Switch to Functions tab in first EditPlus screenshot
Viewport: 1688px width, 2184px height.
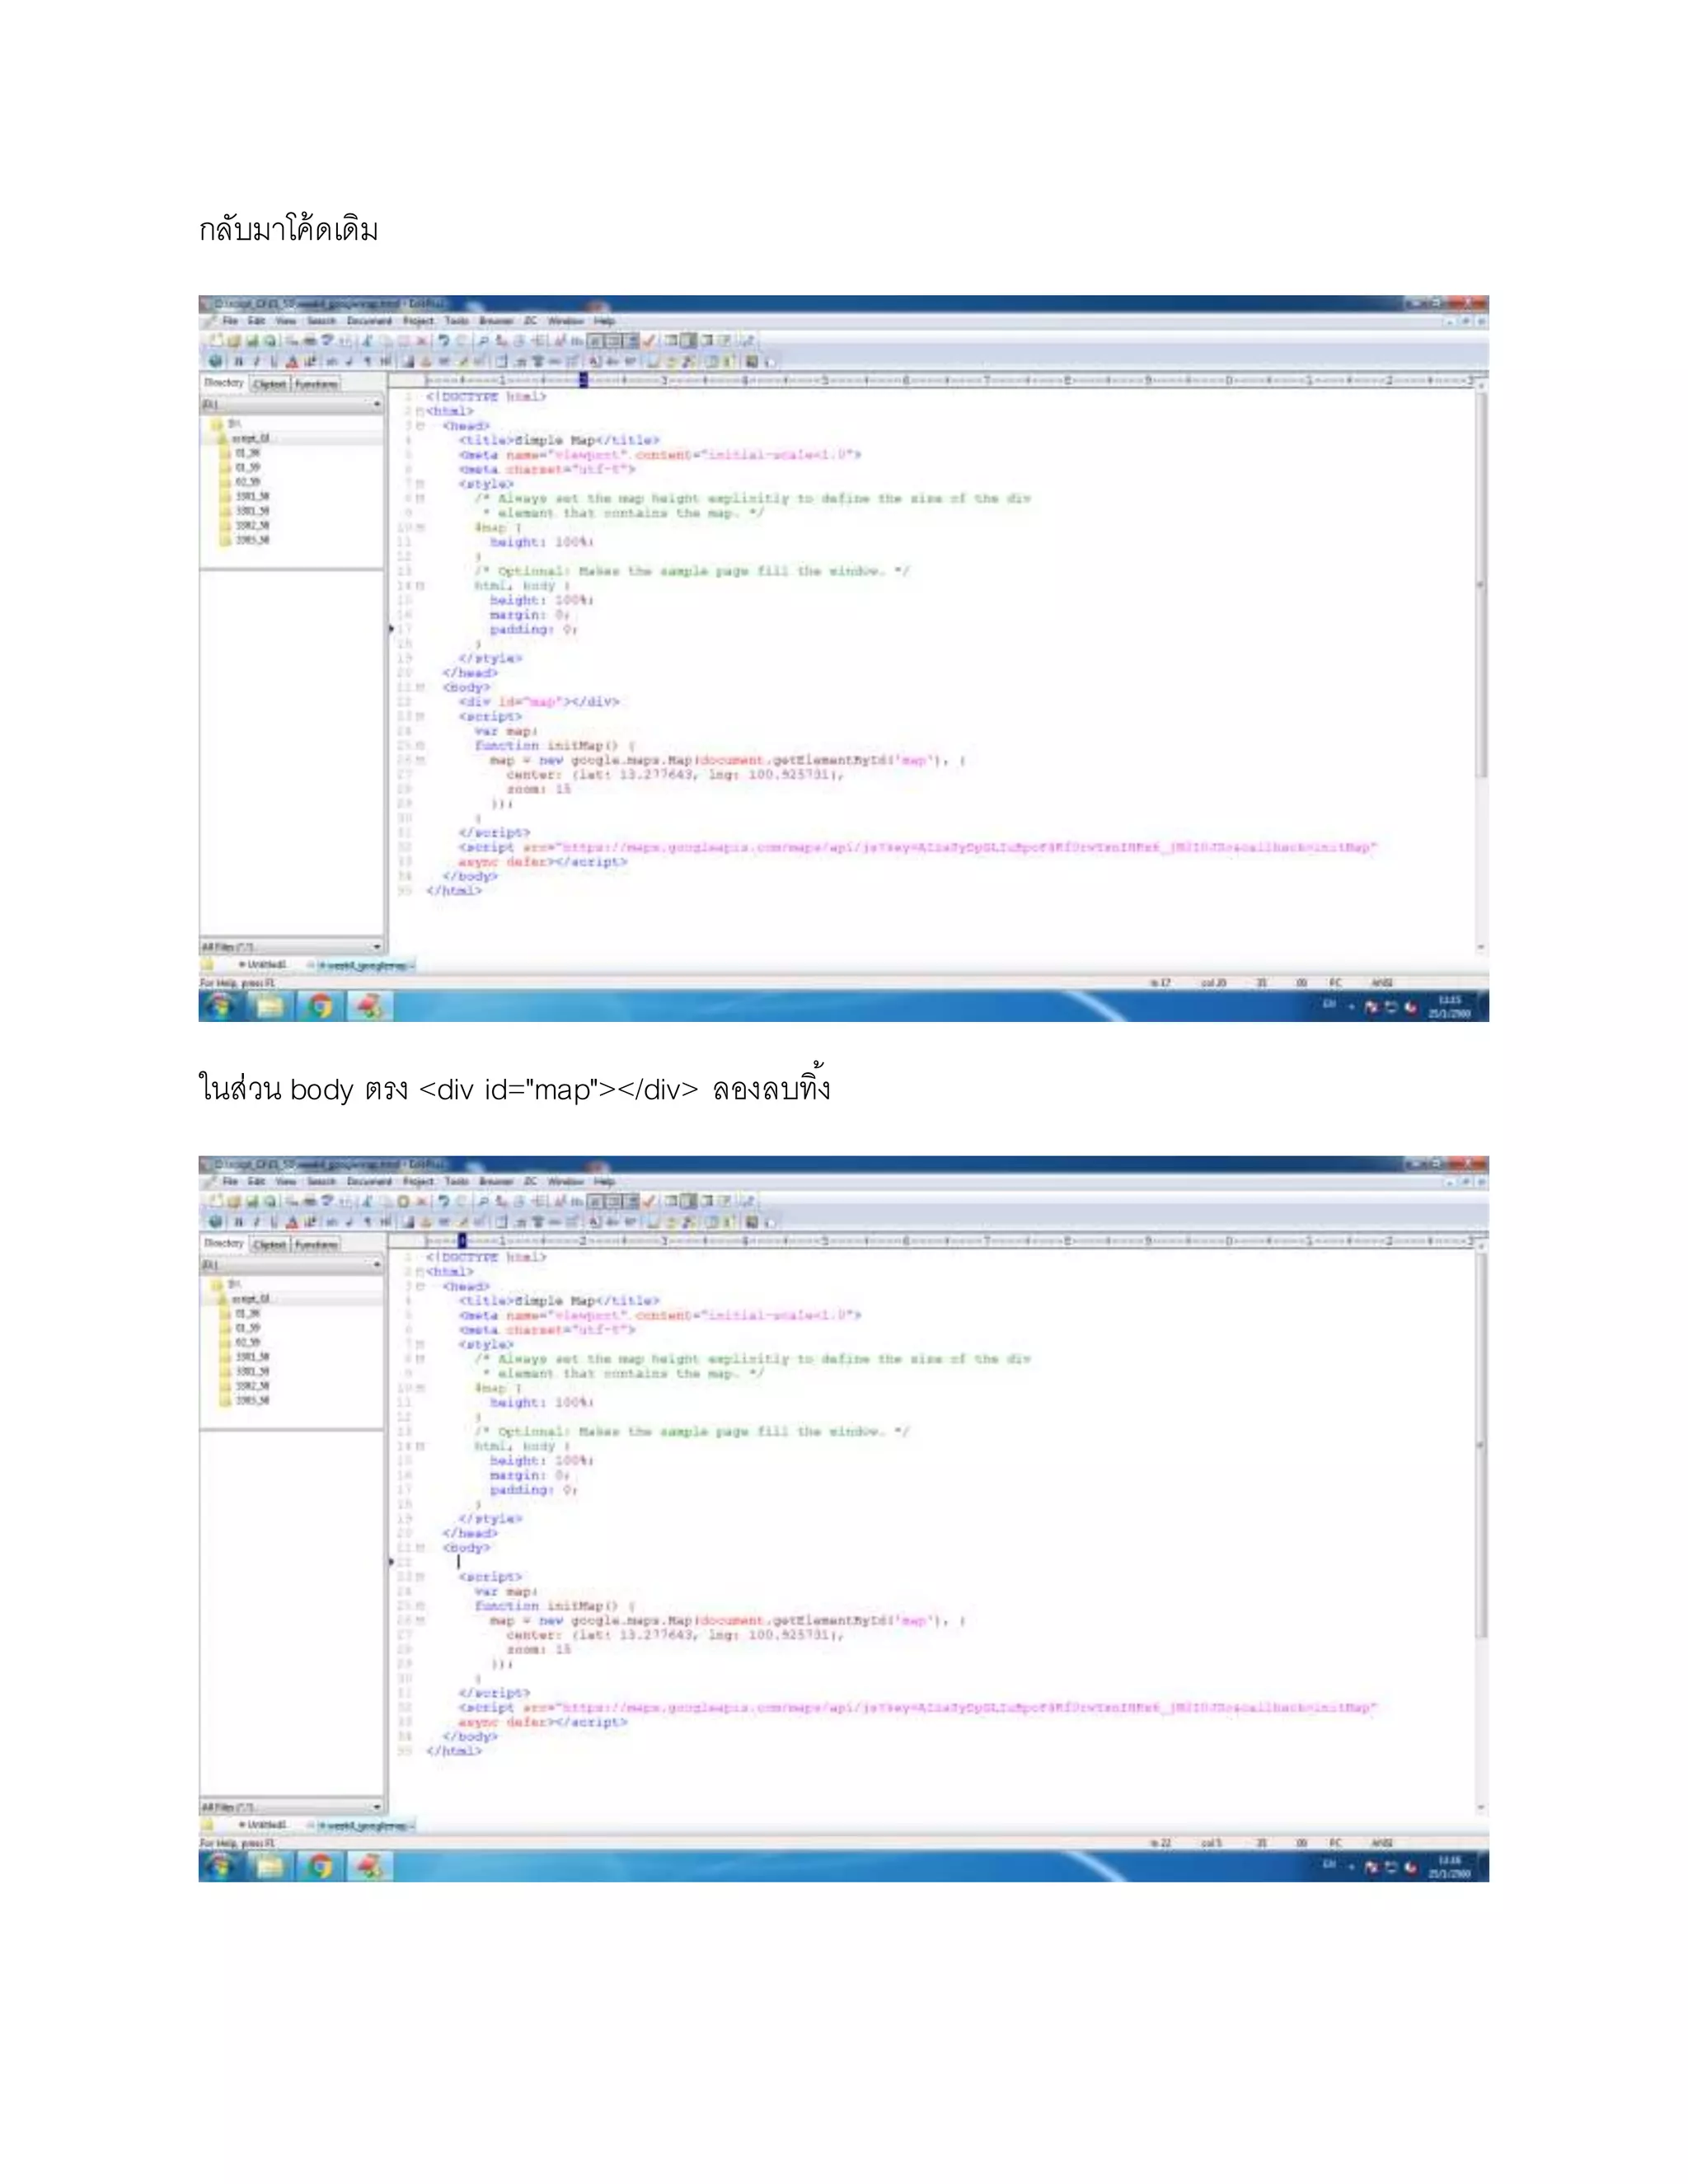coord(316,384)
